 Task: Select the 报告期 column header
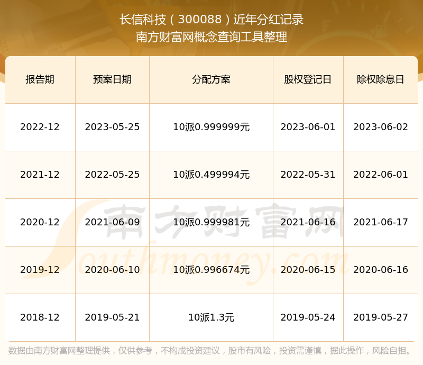(x=40, y=79)
